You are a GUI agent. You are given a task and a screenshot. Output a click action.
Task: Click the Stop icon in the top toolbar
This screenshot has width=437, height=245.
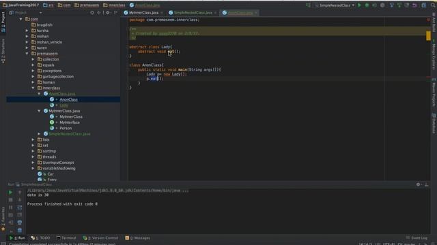pos(382,5)
